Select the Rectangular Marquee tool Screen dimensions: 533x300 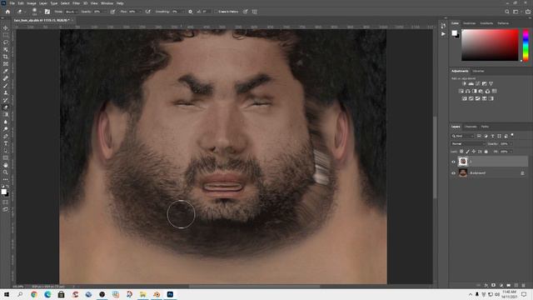(x=6, y=35)
